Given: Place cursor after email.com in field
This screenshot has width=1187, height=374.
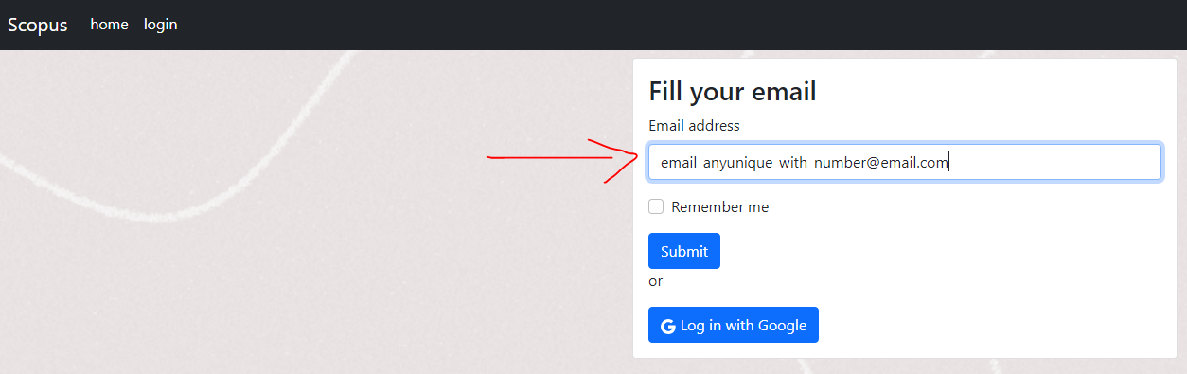Looking at the screenshot, I should coord(949,163).
